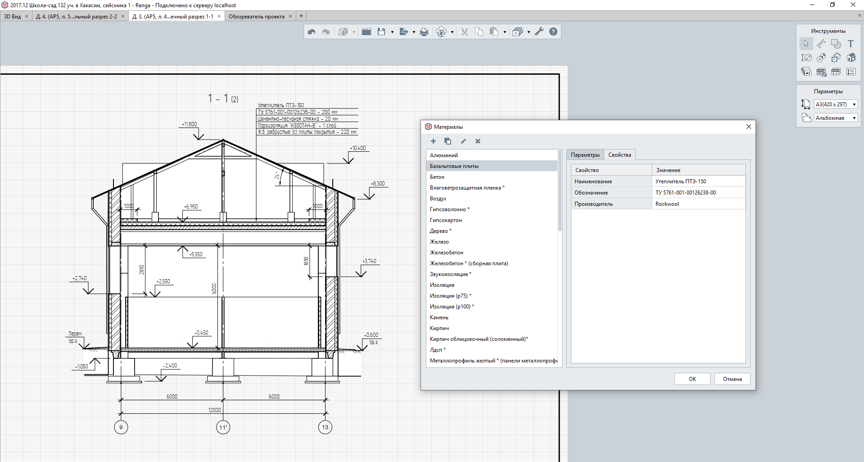Viewport: 864px width, 462px height.
Task: Open orientation Альбомная dropdown
Action: click(x=836, y=118)
